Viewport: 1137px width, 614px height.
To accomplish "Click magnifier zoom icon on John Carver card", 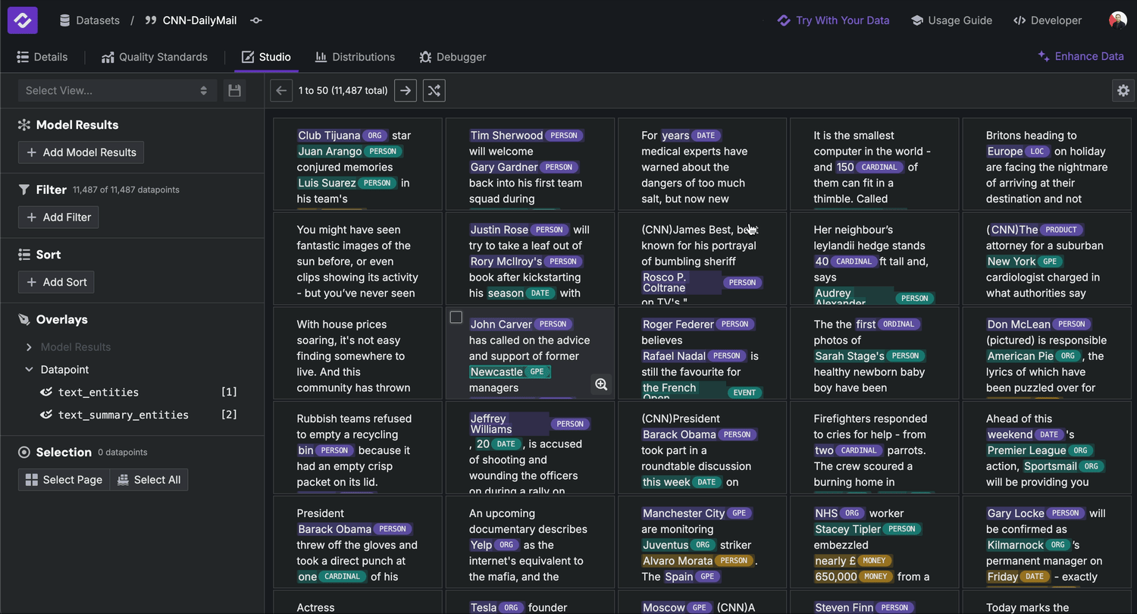I will point(601,384).
